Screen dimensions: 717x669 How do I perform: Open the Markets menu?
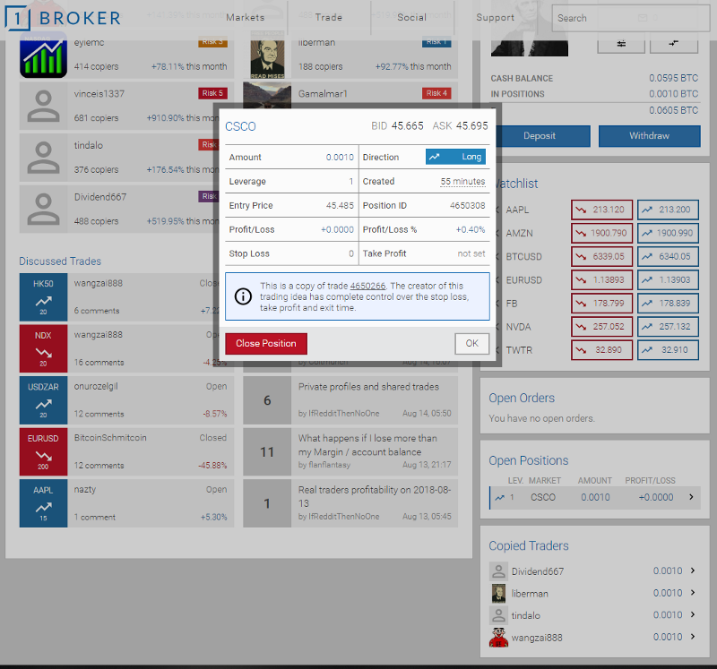245,17
